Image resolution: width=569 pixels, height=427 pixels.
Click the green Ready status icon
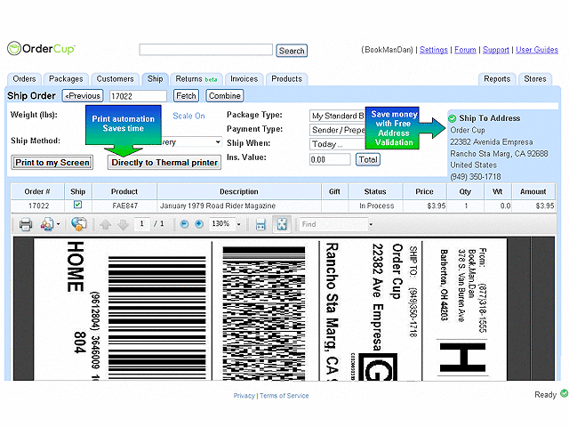pyautogui.click(x=564, y=393)
